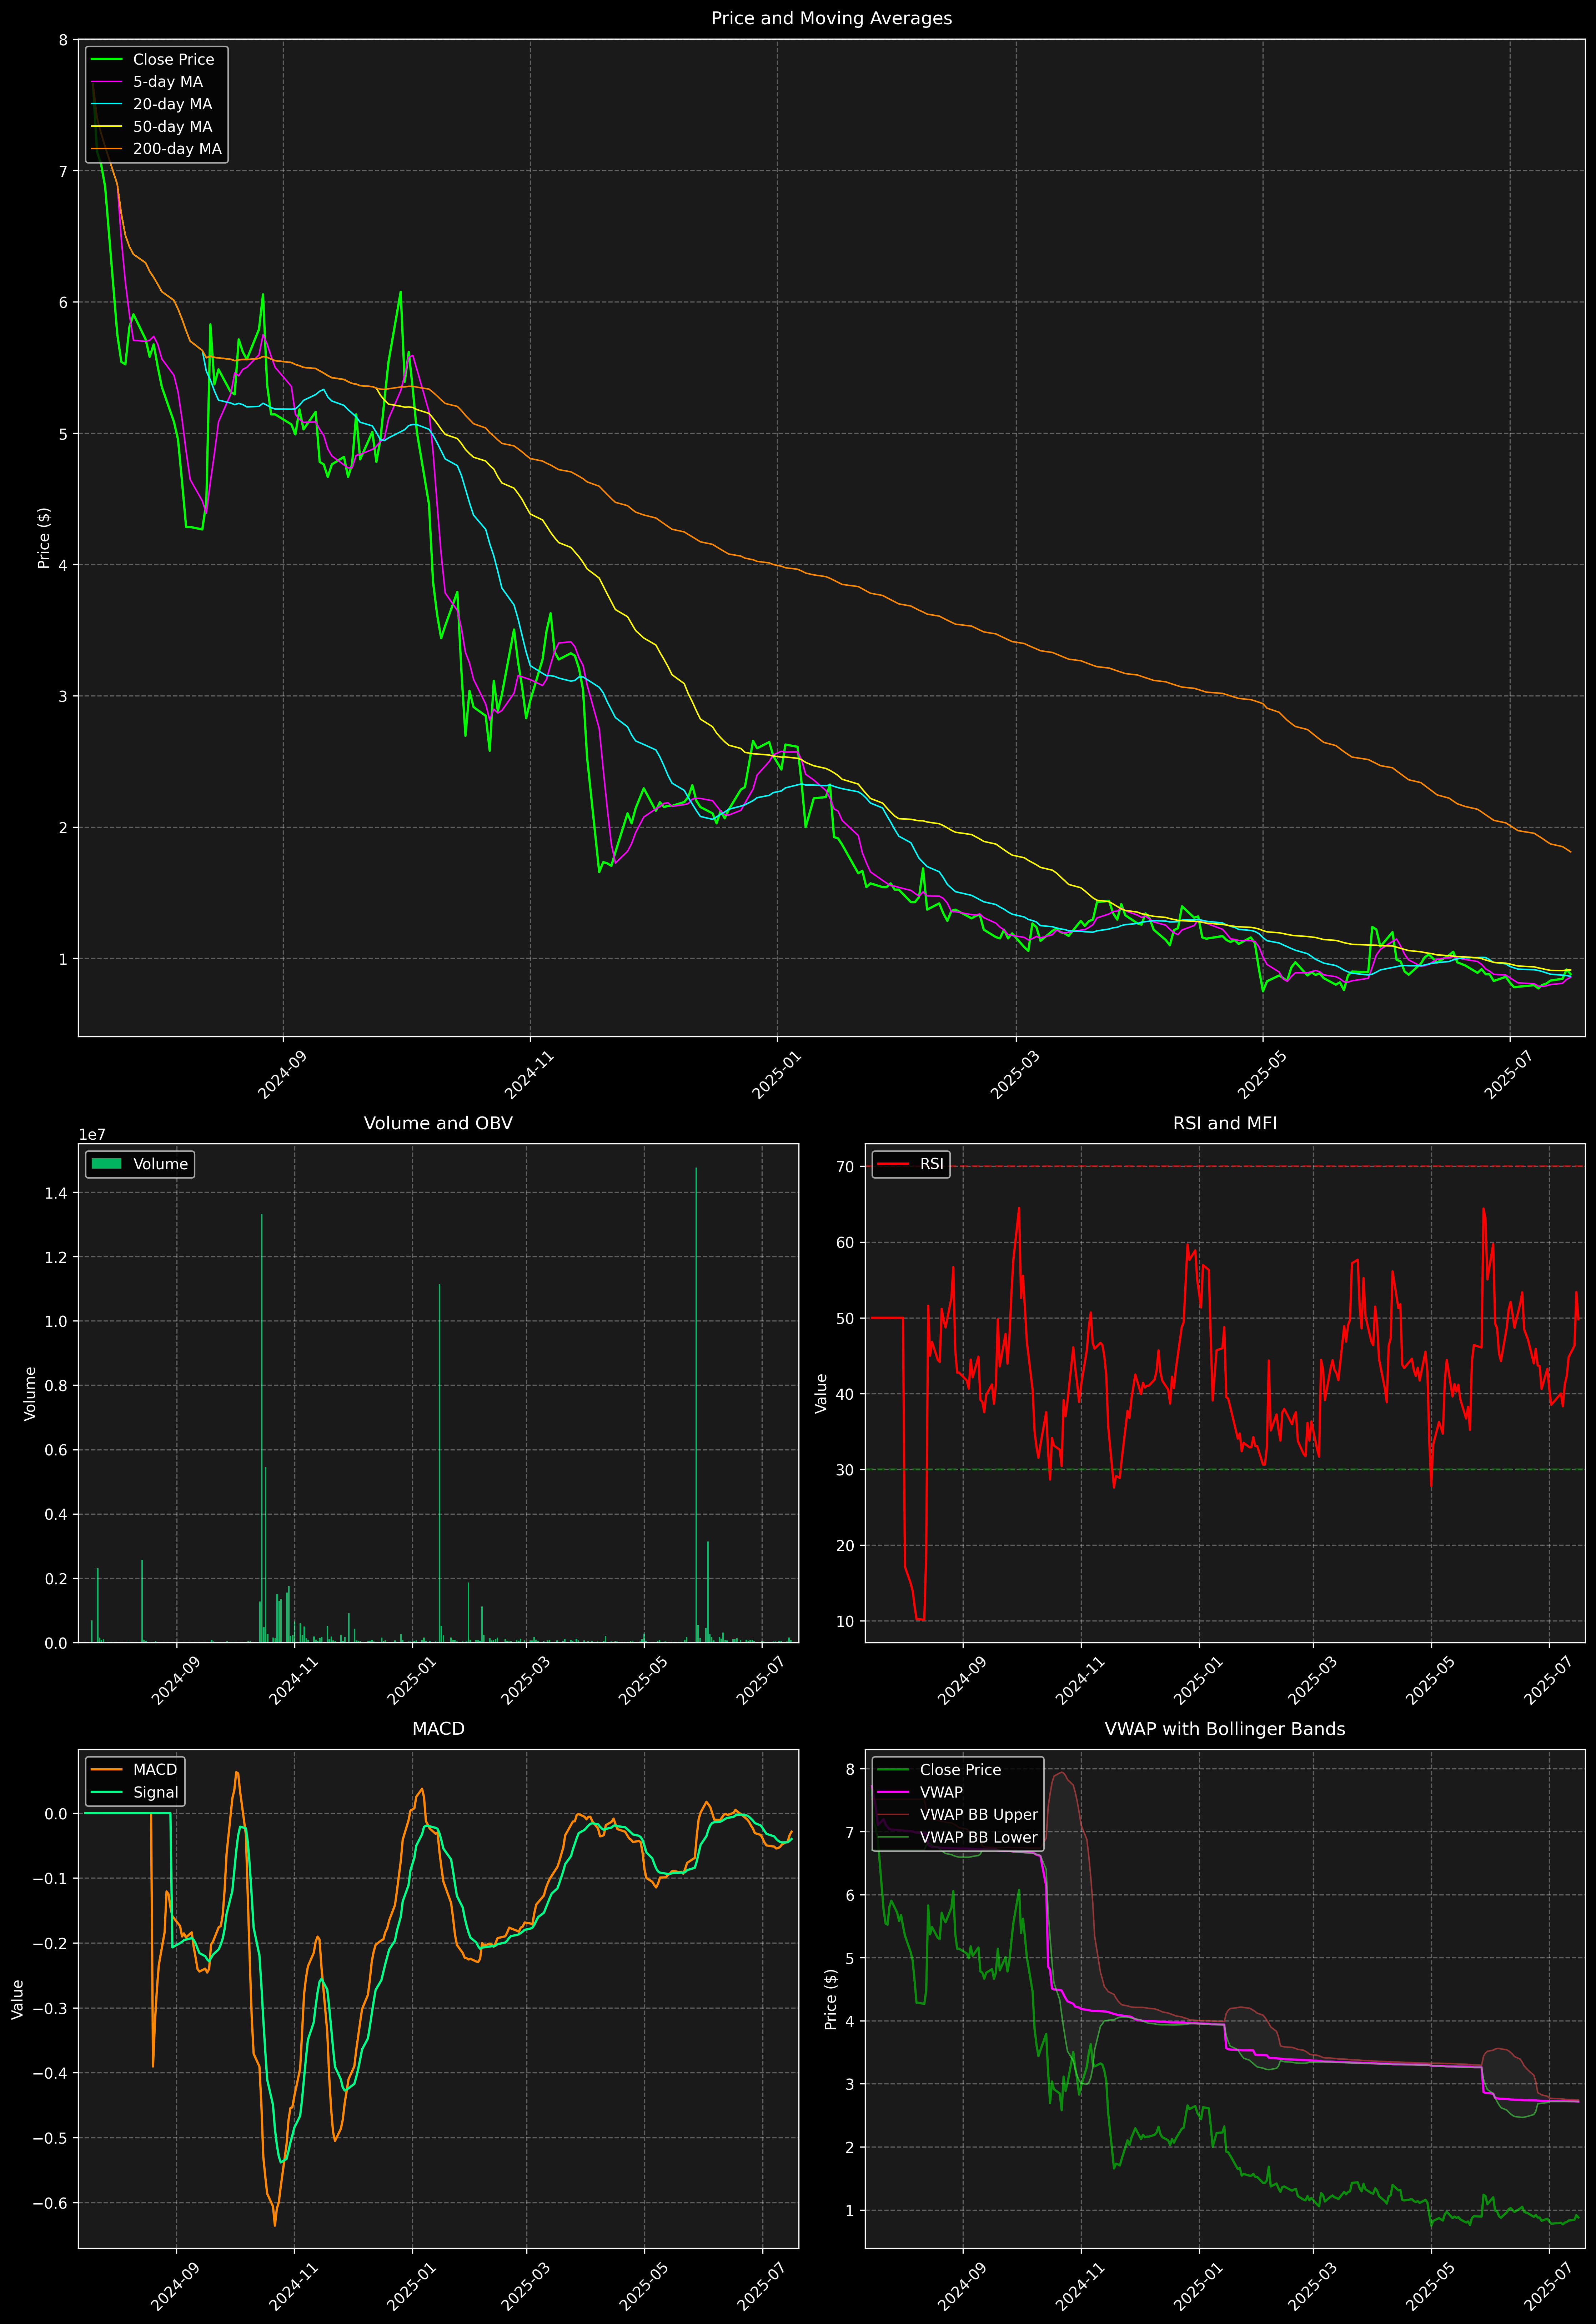The height and width of the screenshot is (2324, 1596).
Task: Click the 'RSI and MFI' chart title
Action: [1225, 1123]
